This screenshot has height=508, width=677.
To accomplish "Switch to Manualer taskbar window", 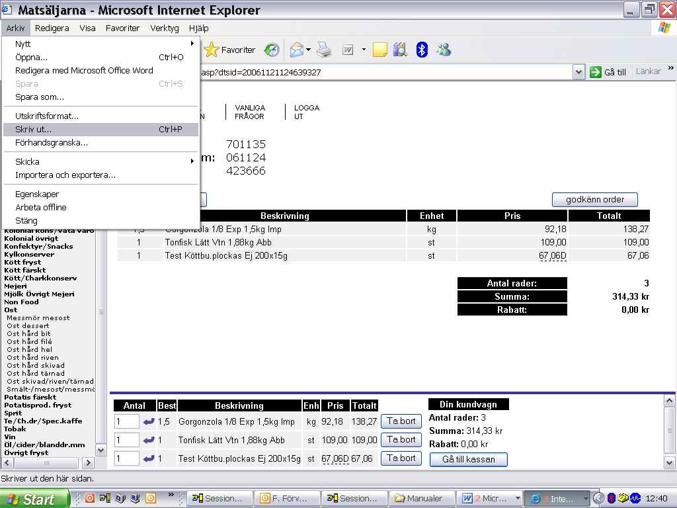I will [422, 499].
